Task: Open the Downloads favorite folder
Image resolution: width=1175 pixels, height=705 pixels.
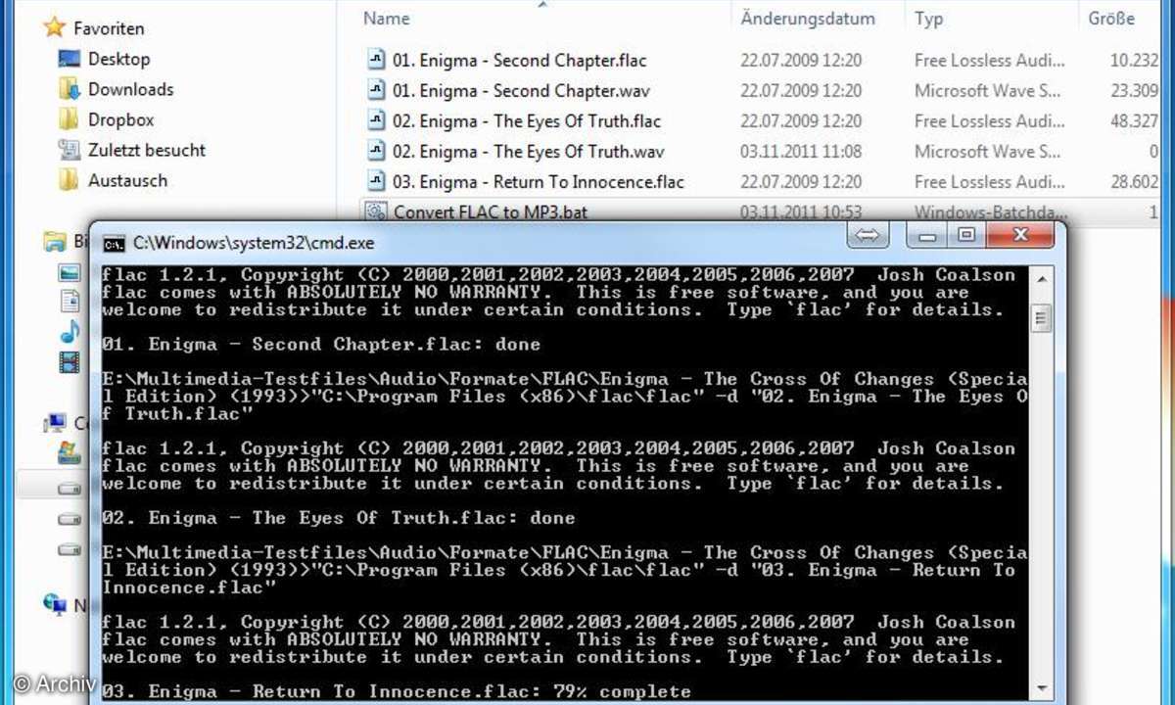Action: click(x=130, y=89)
